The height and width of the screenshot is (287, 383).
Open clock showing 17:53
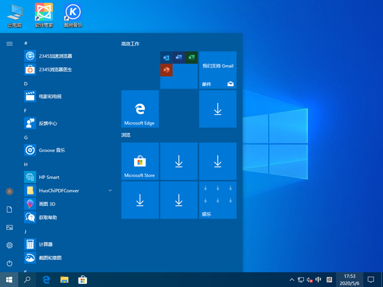coord(349,280)
